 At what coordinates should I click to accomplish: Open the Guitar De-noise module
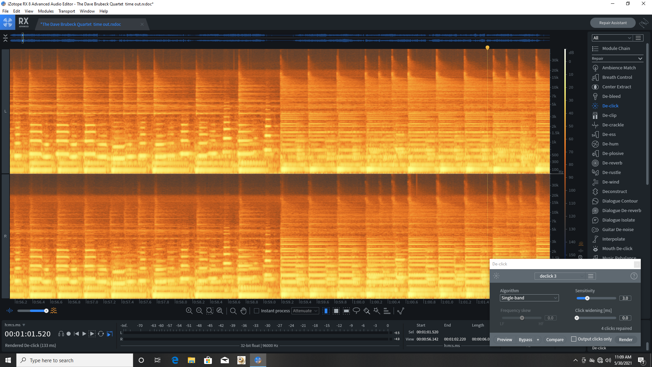coord(613,229)
